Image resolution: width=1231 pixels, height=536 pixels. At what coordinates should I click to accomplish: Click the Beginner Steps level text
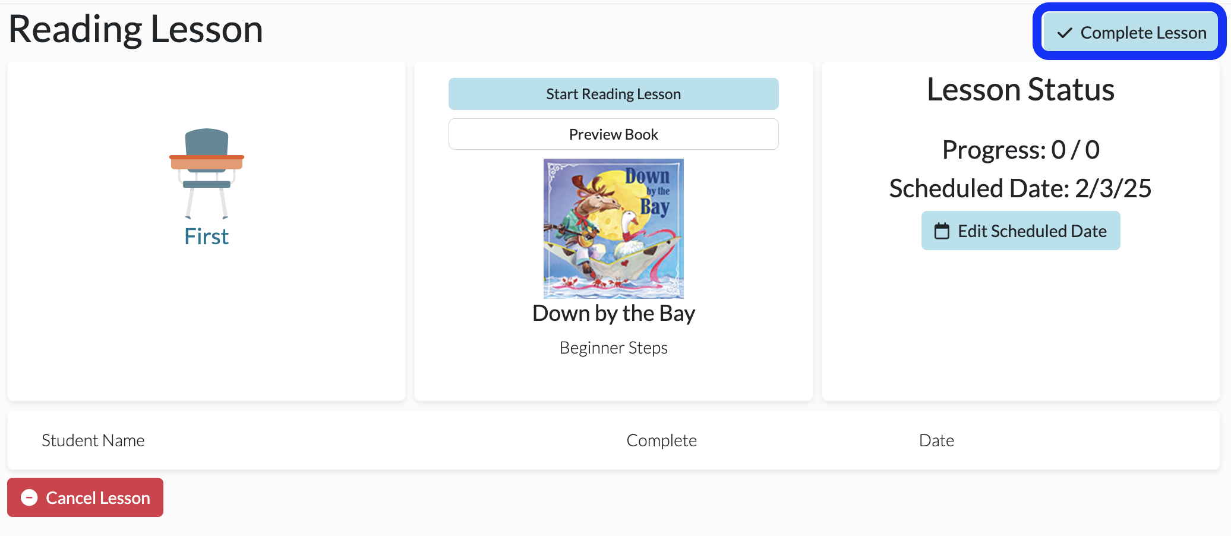pyautogui.click(x=613, y=348)
